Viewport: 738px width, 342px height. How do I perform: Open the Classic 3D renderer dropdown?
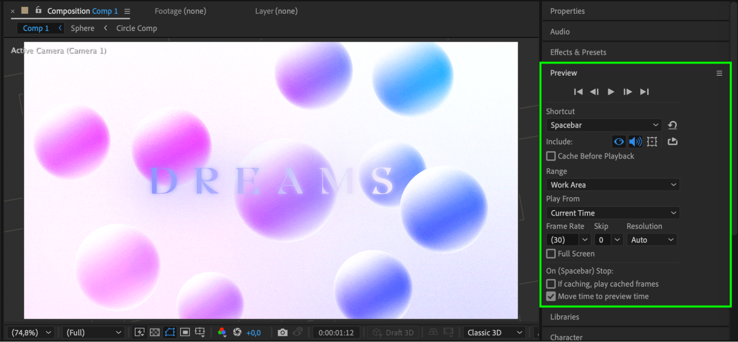(494, 333)
